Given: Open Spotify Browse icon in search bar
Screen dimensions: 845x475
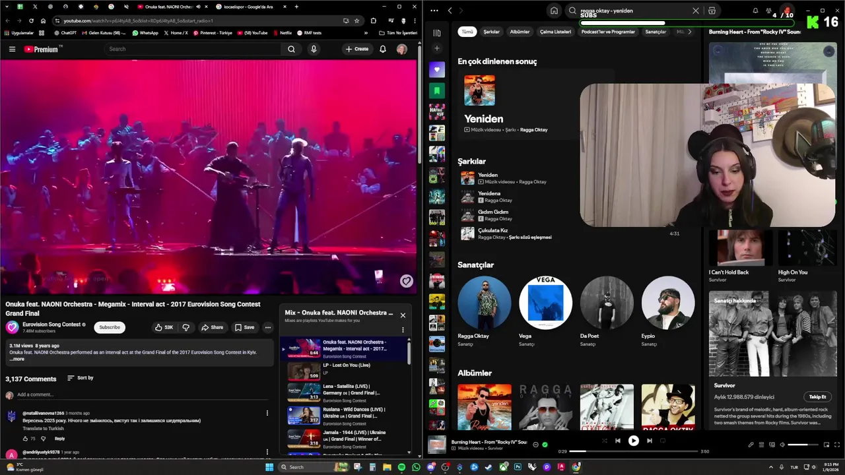Looking at the screenshot, I should click(712, 11).
